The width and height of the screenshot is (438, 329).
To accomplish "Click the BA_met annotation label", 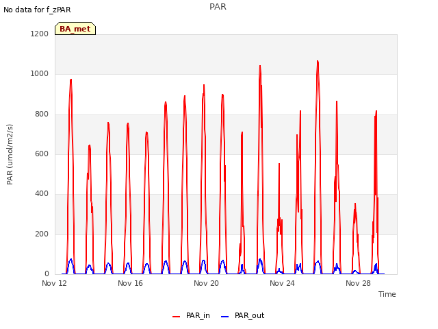I will [x=75, y=29].
